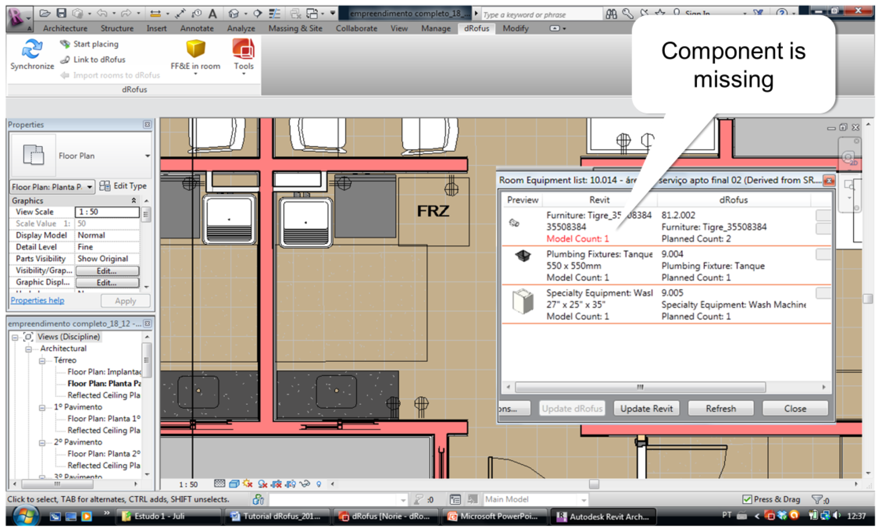Collapse the Térreo tree node
The width and height of the screenshot is (880, 531).
42,361
